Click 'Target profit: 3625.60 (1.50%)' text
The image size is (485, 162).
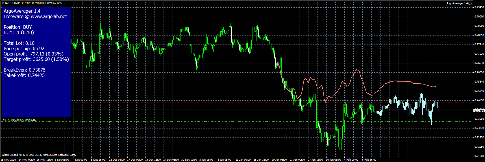point(36,59)
